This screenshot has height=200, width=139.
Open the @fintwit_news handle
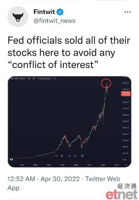point(54,21)
